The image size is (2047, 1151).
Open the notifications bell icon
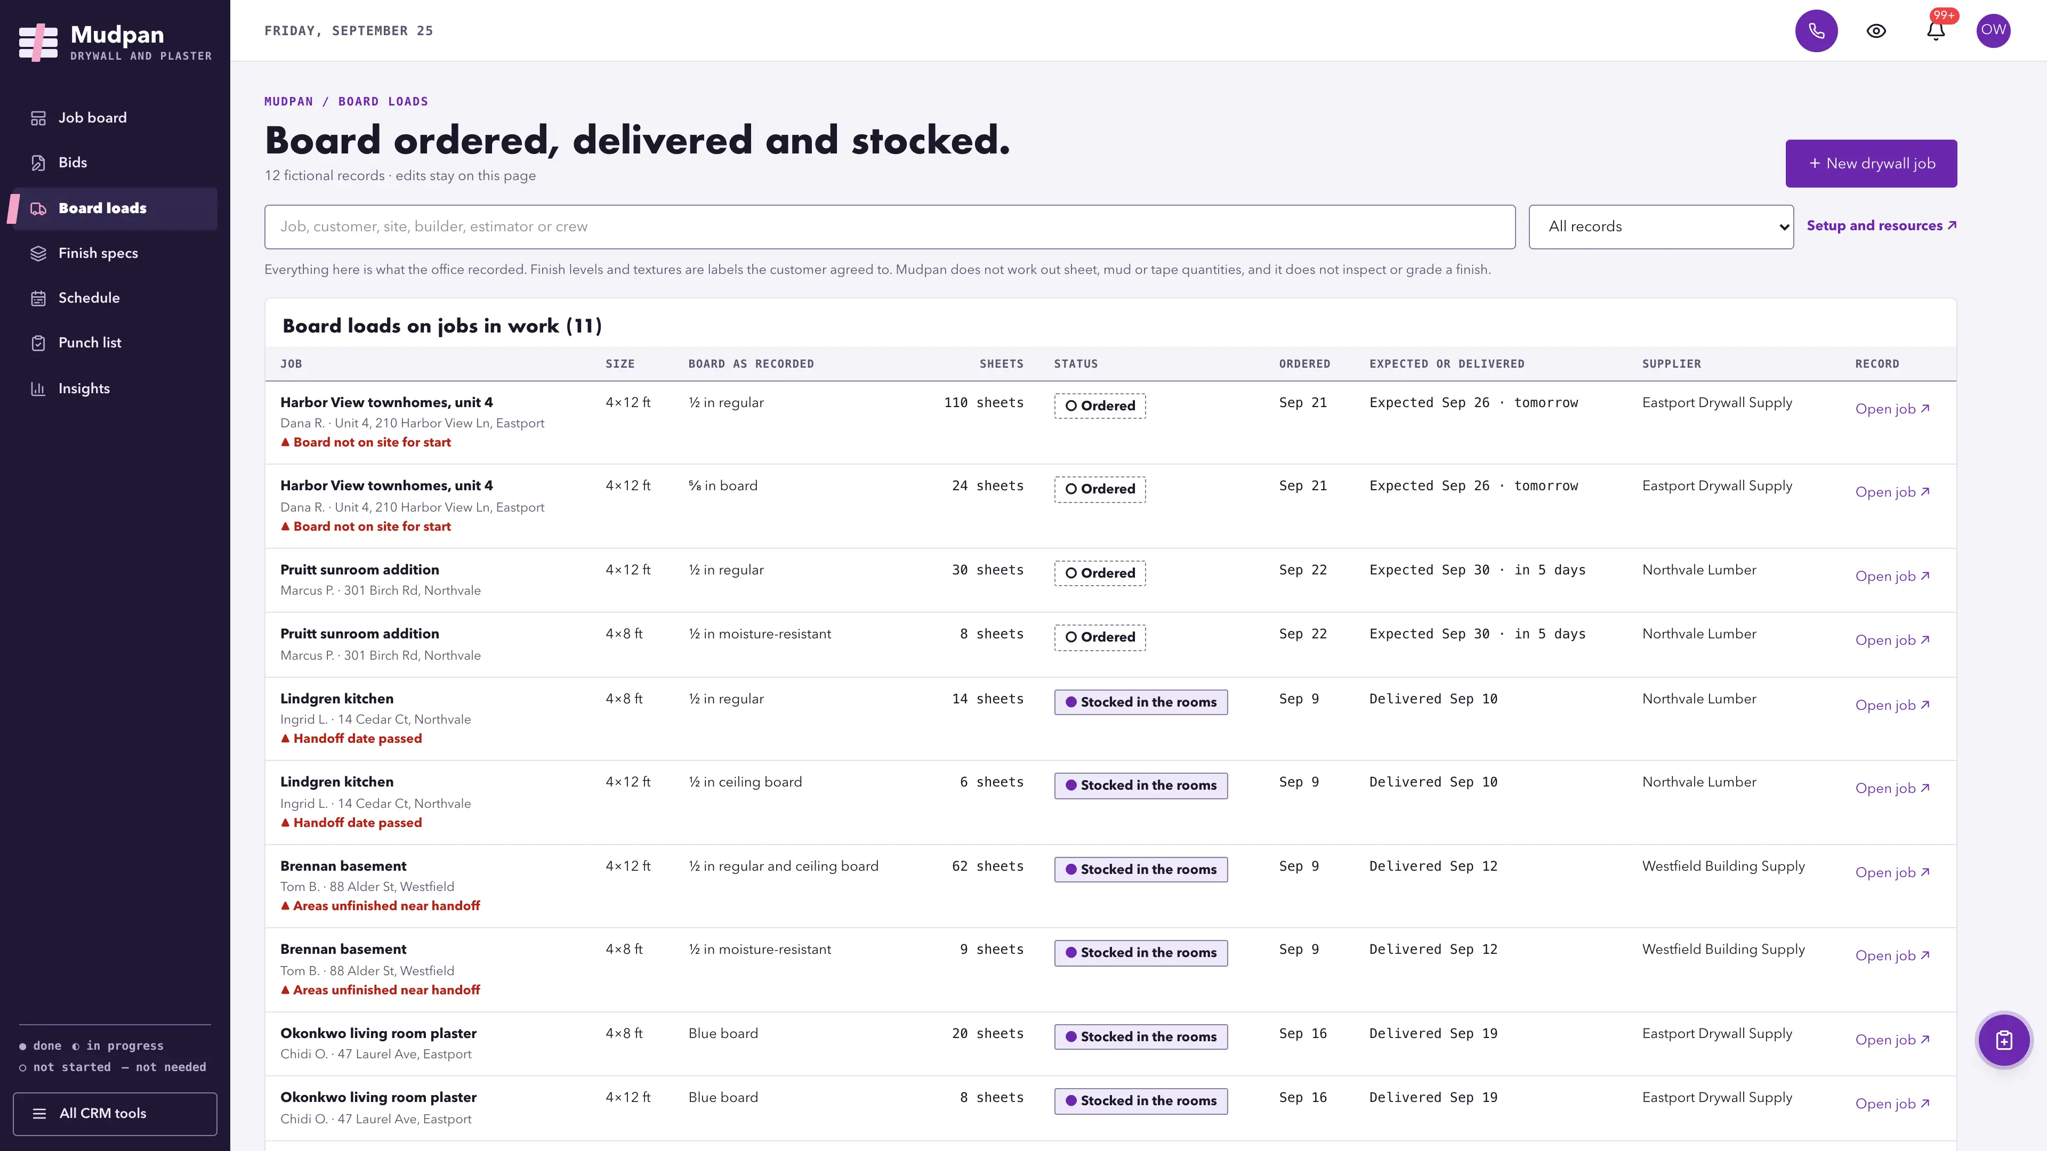pos(1936,31)
